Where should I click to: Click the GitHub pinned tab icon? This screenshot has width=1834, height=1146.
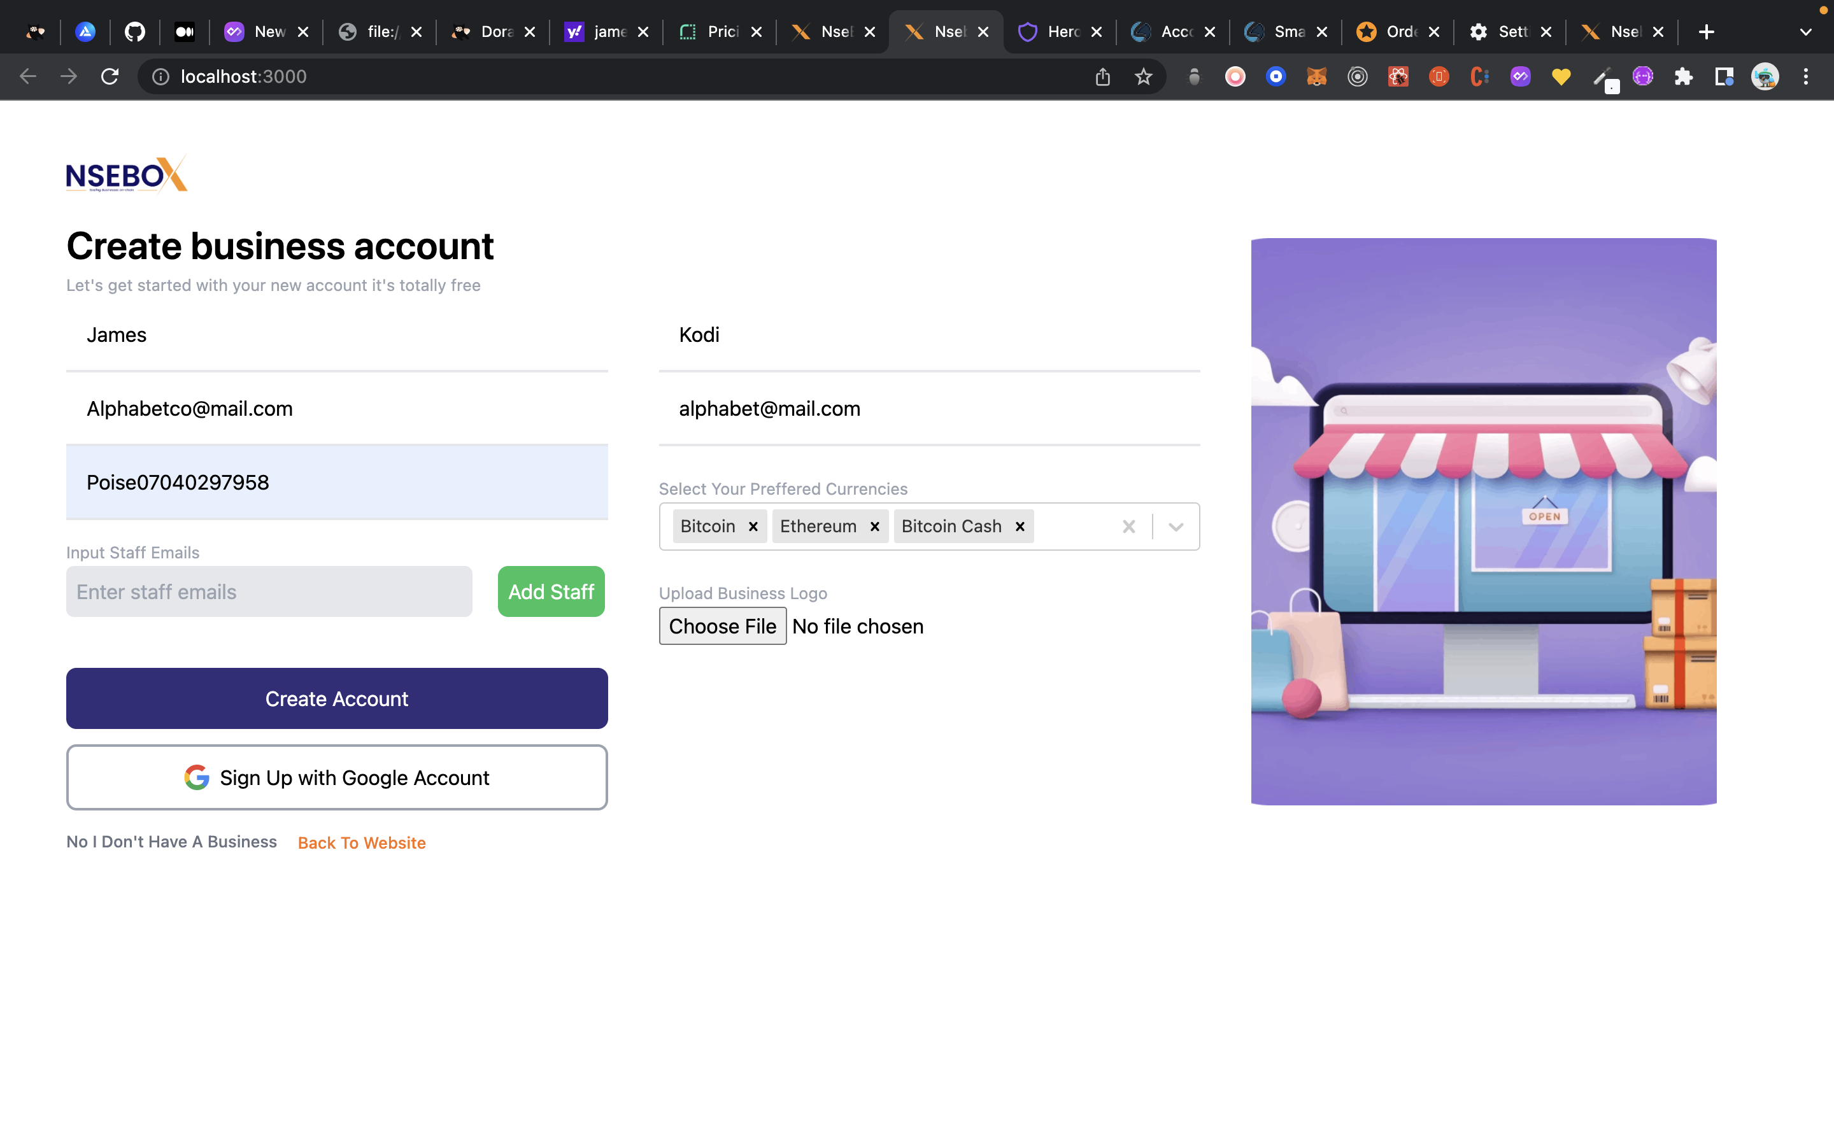click(136, 31)
